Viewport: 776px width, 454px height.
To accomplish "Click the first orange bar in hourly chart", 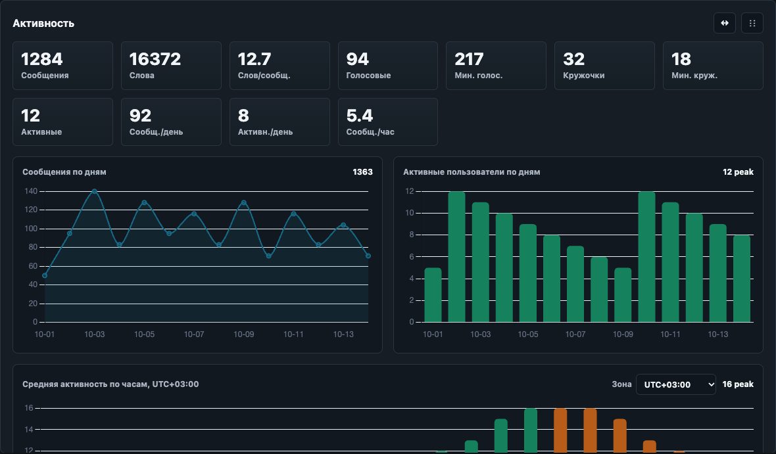I will click(560, 430).
